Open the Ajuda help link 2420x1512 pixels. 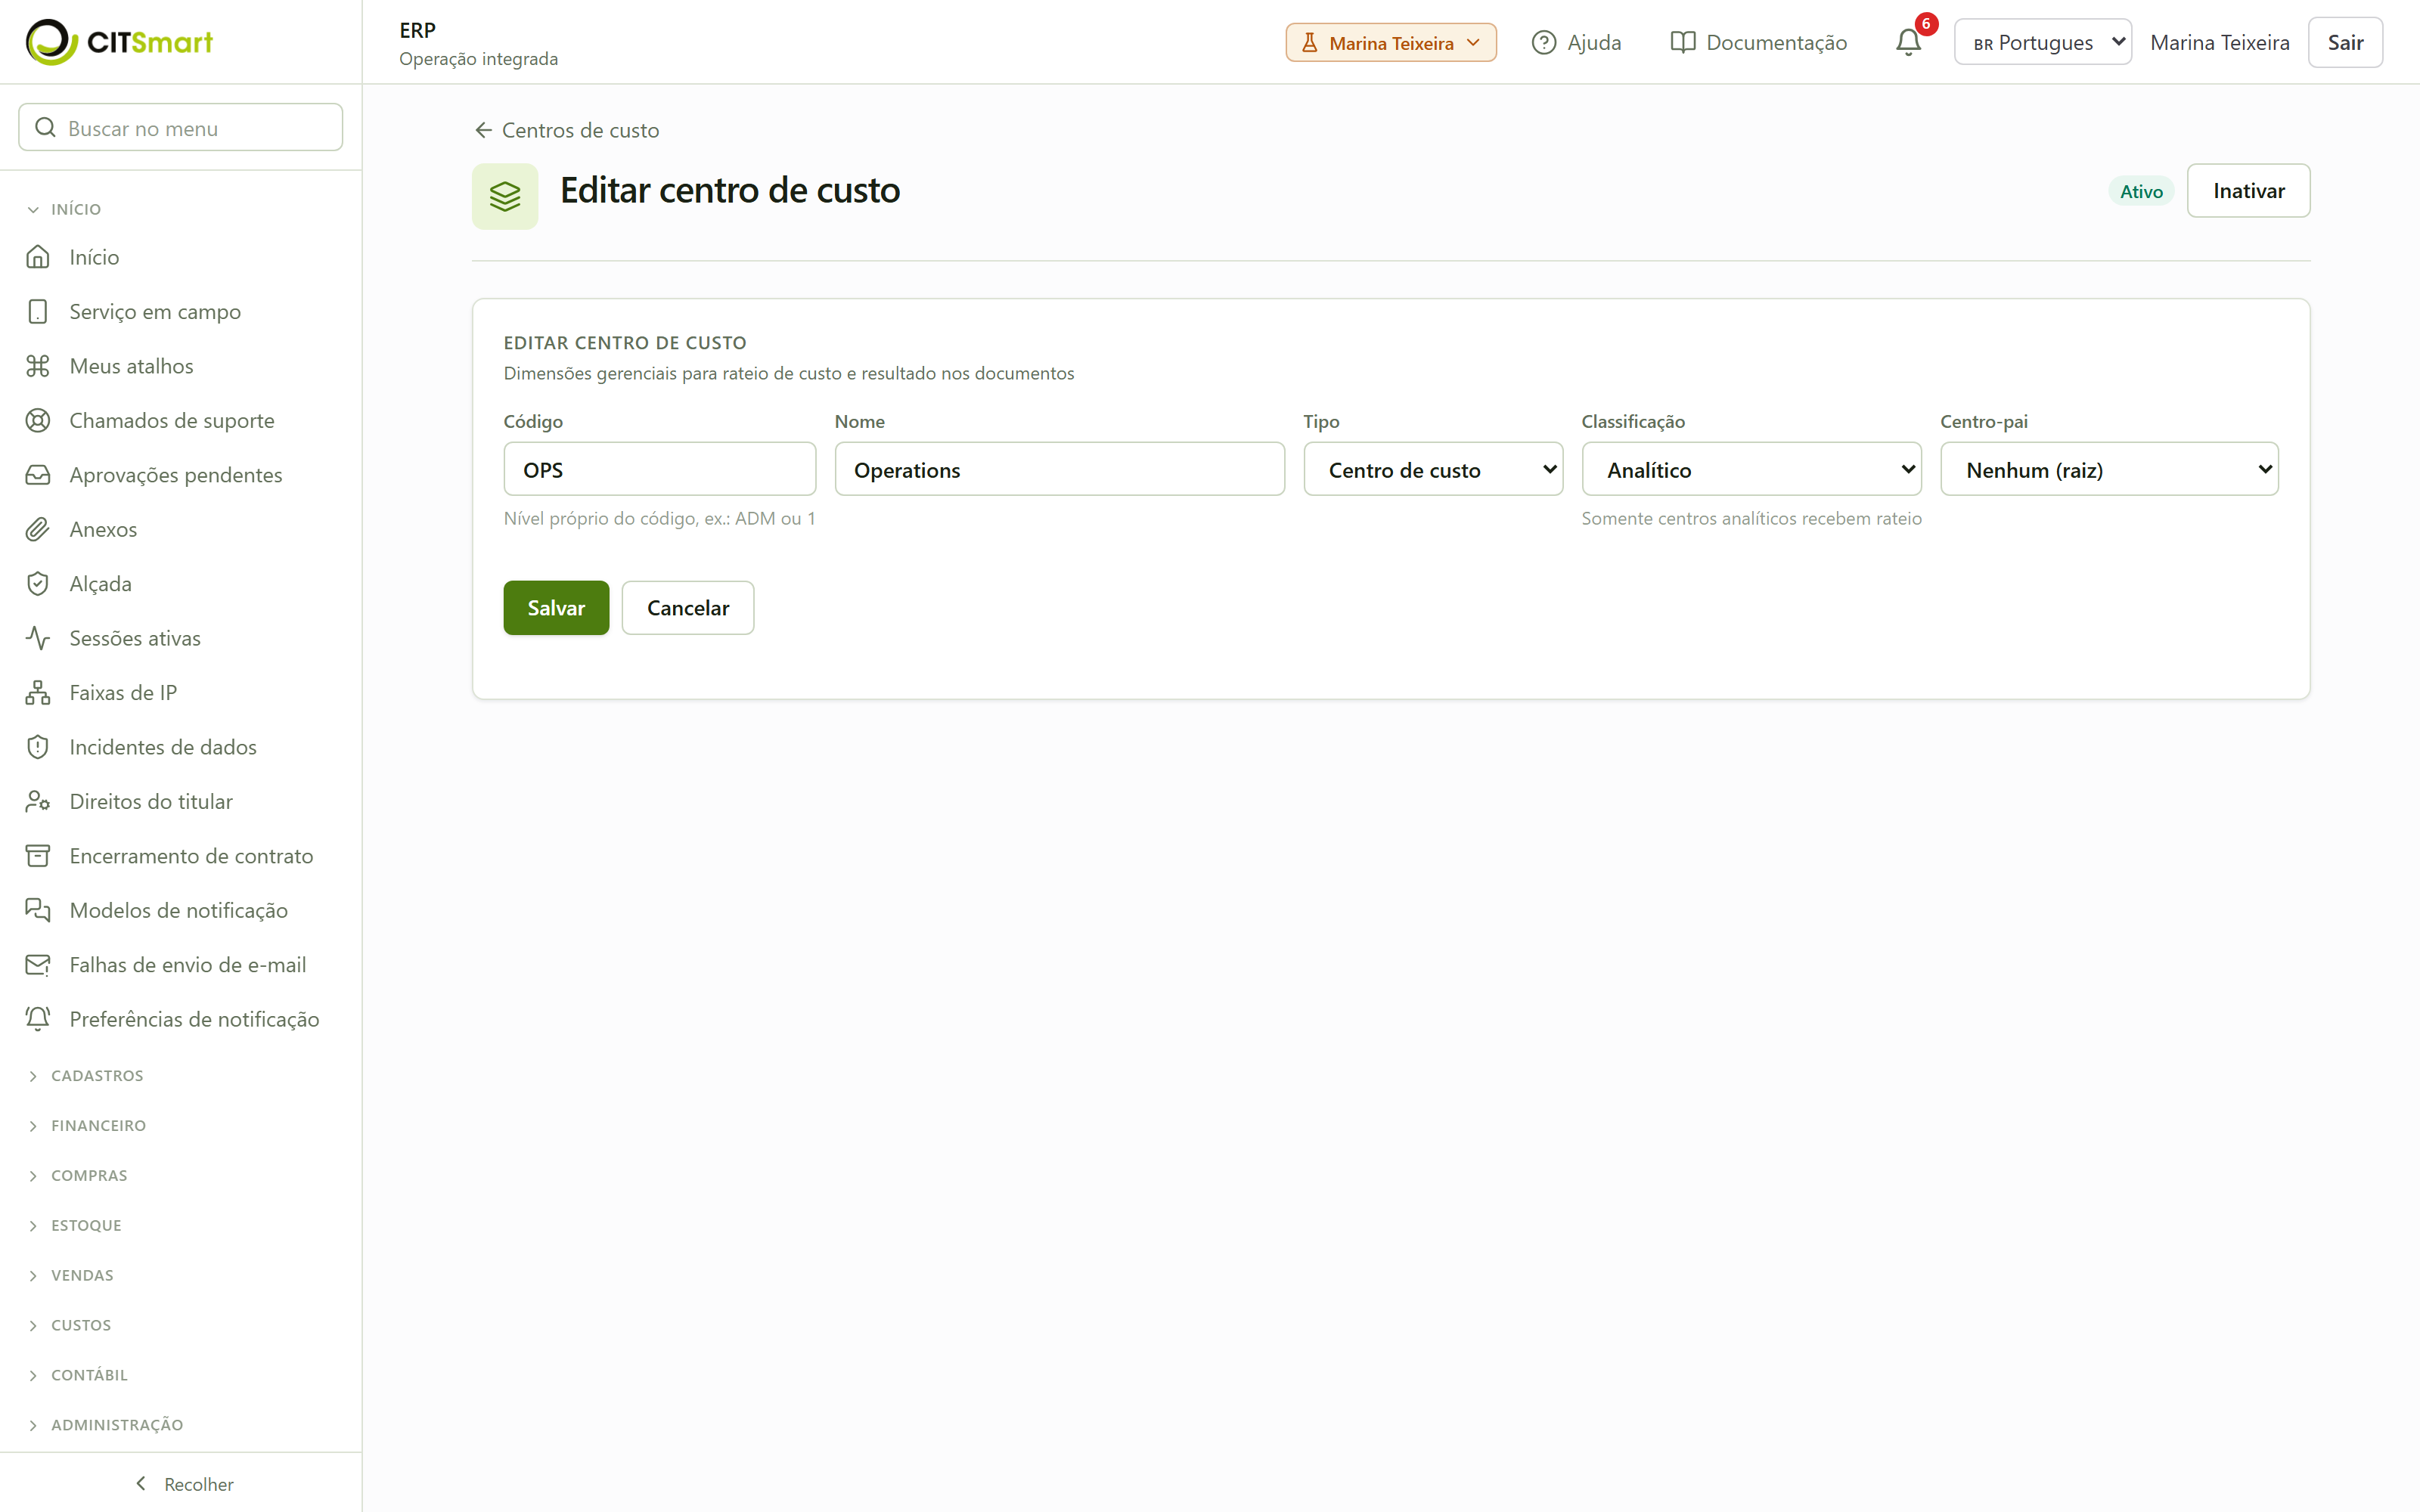pos(1577,42)
